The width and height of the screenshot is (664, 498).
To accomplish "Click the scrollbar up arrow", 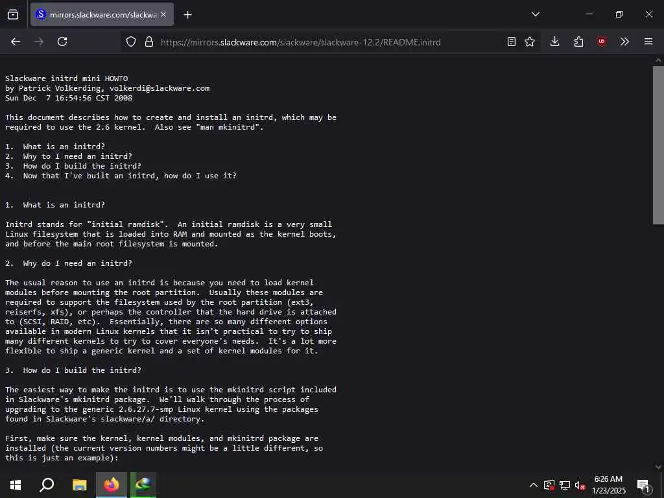I will click(x=659, y=60).
